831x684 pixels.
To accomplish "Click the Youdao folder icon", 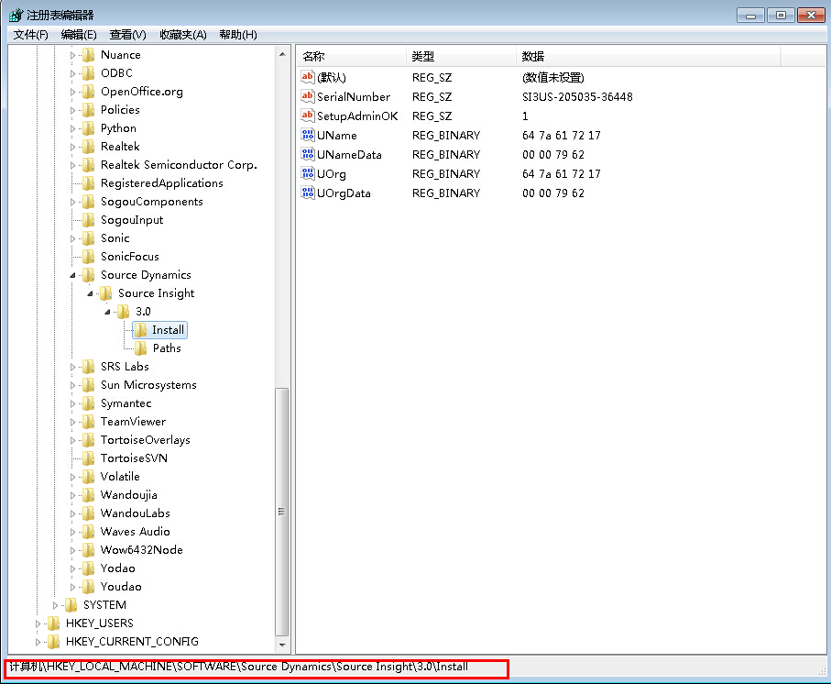I will pyautogui.click(x=89, y=587).
